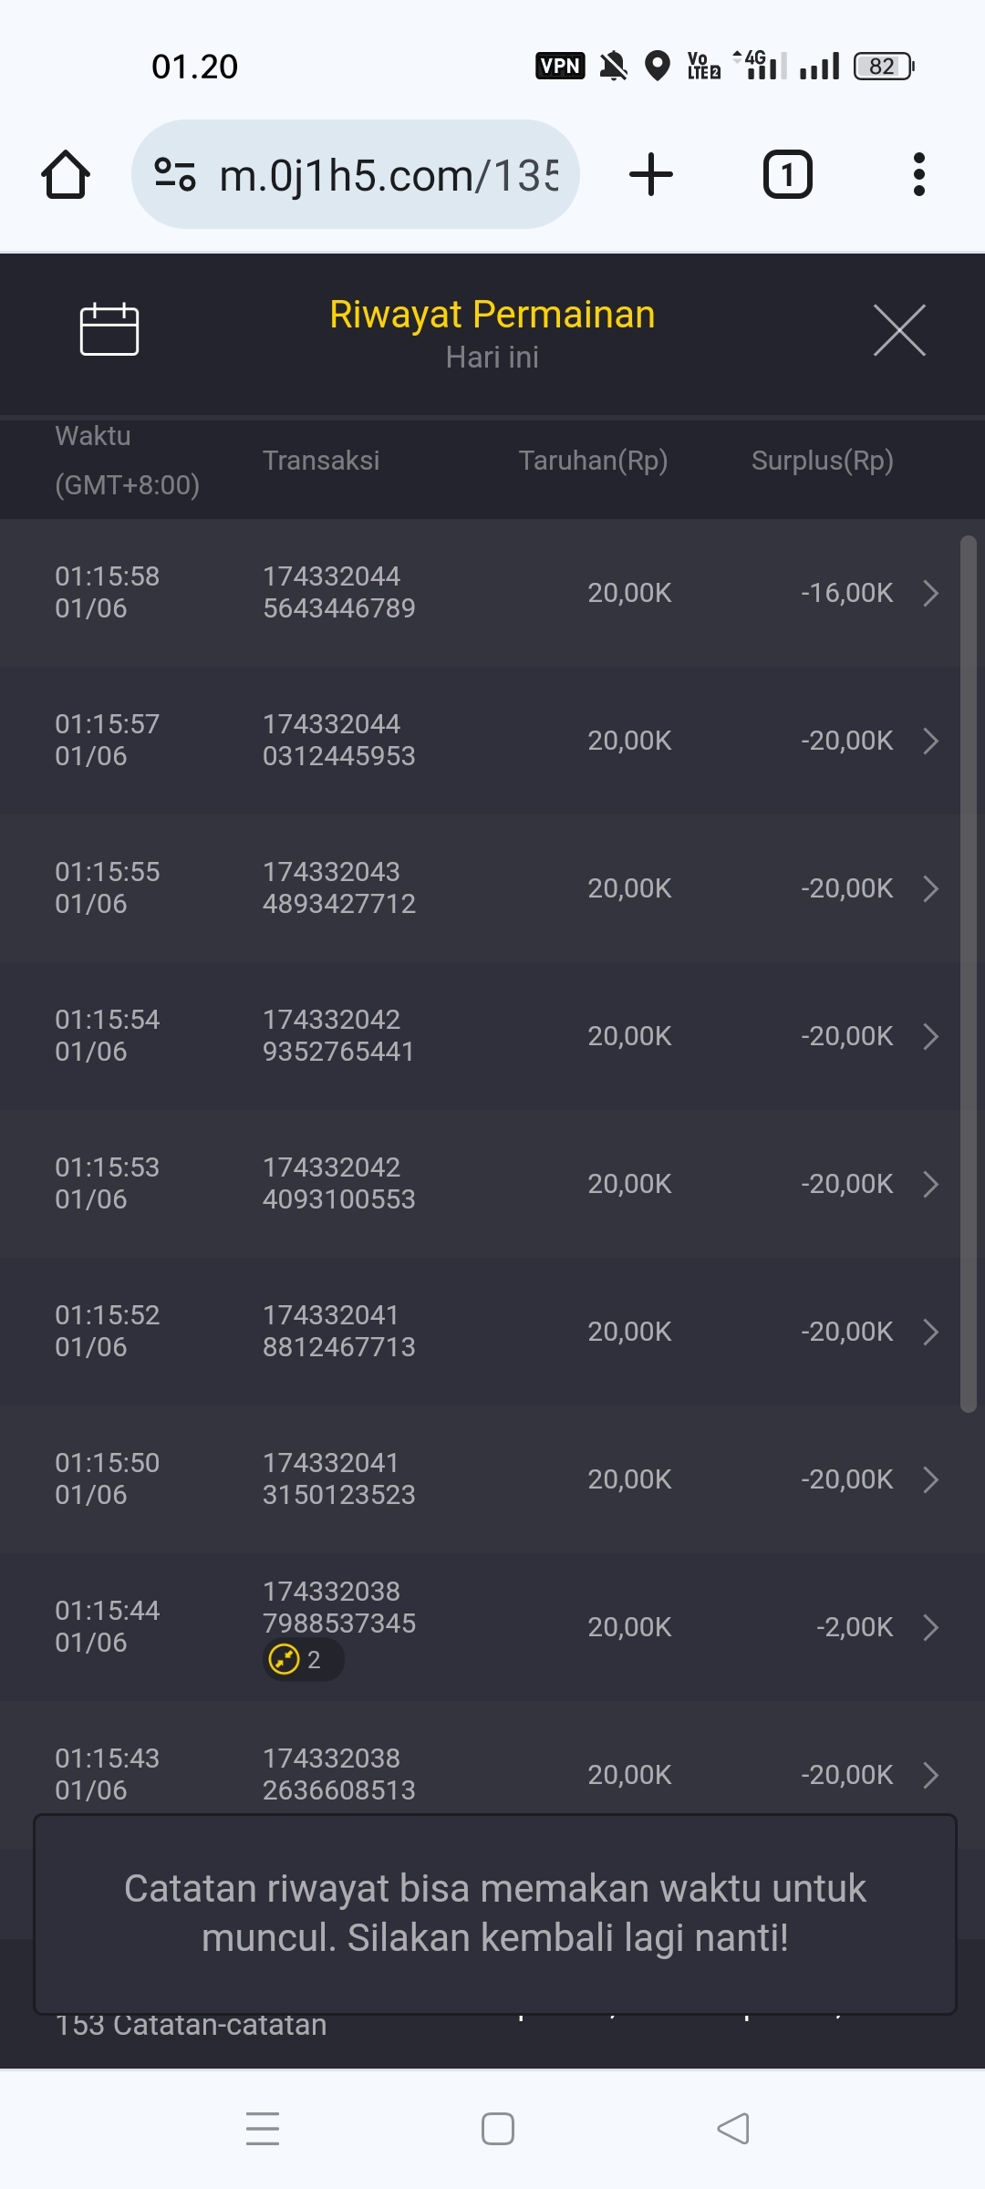
Task: Expand the 01:15:58 transaction details chevron
Action: point(930,593)
